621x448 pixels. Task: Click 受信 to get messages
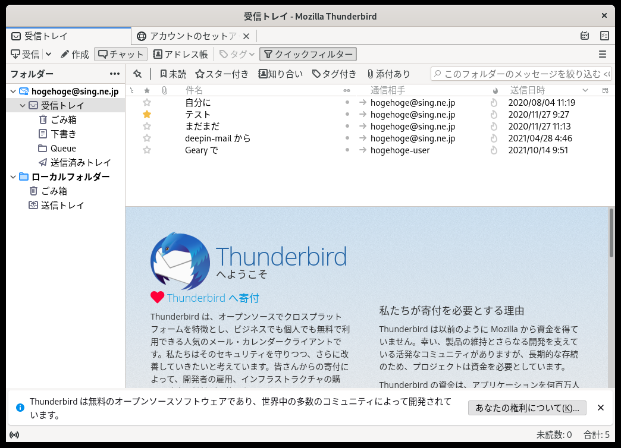pos(26,54)
